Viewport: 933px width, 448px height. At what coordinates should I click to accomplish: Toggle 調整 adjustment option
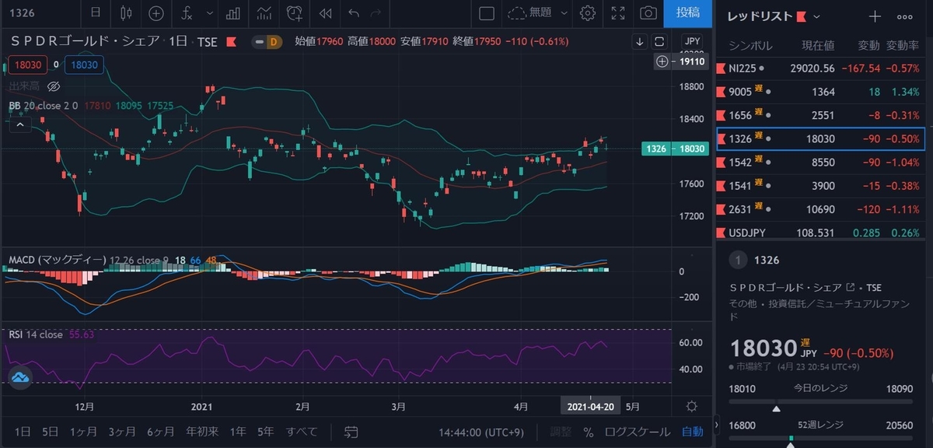pos(561,432)
